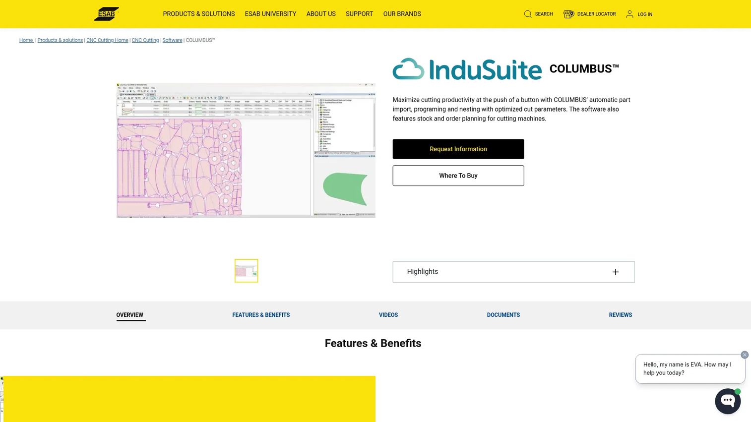This screenshot has width=751, height=422.
Task: Open the About Us menu
Action: (321, 14)
